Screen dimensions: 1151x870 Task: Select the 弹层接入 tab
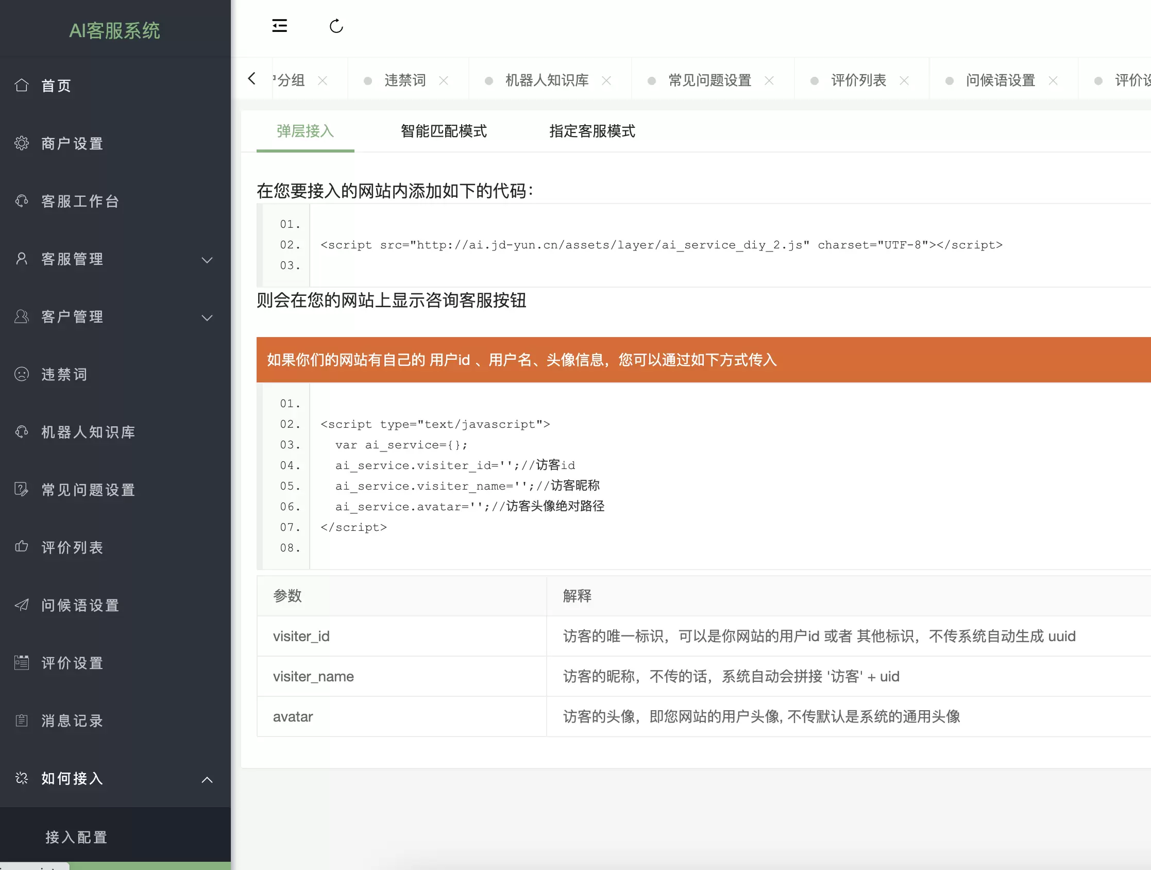pyautogui.click(x=306, y=131)
